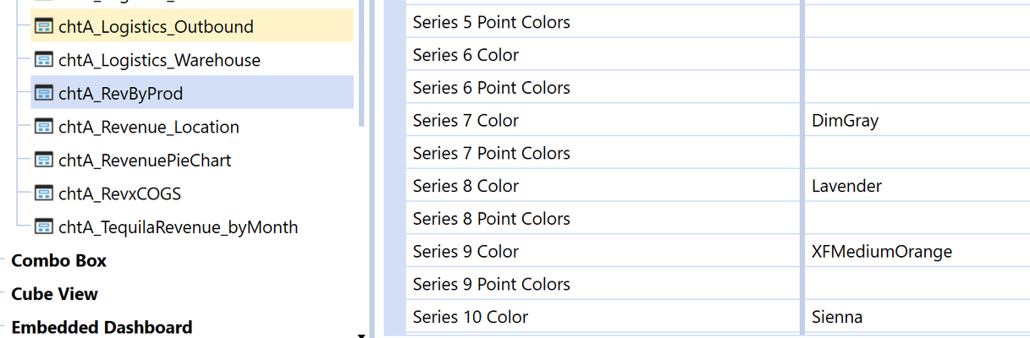Edit the Series 7 Color DimGray value

pyautogui.click(x=917, y=121)
